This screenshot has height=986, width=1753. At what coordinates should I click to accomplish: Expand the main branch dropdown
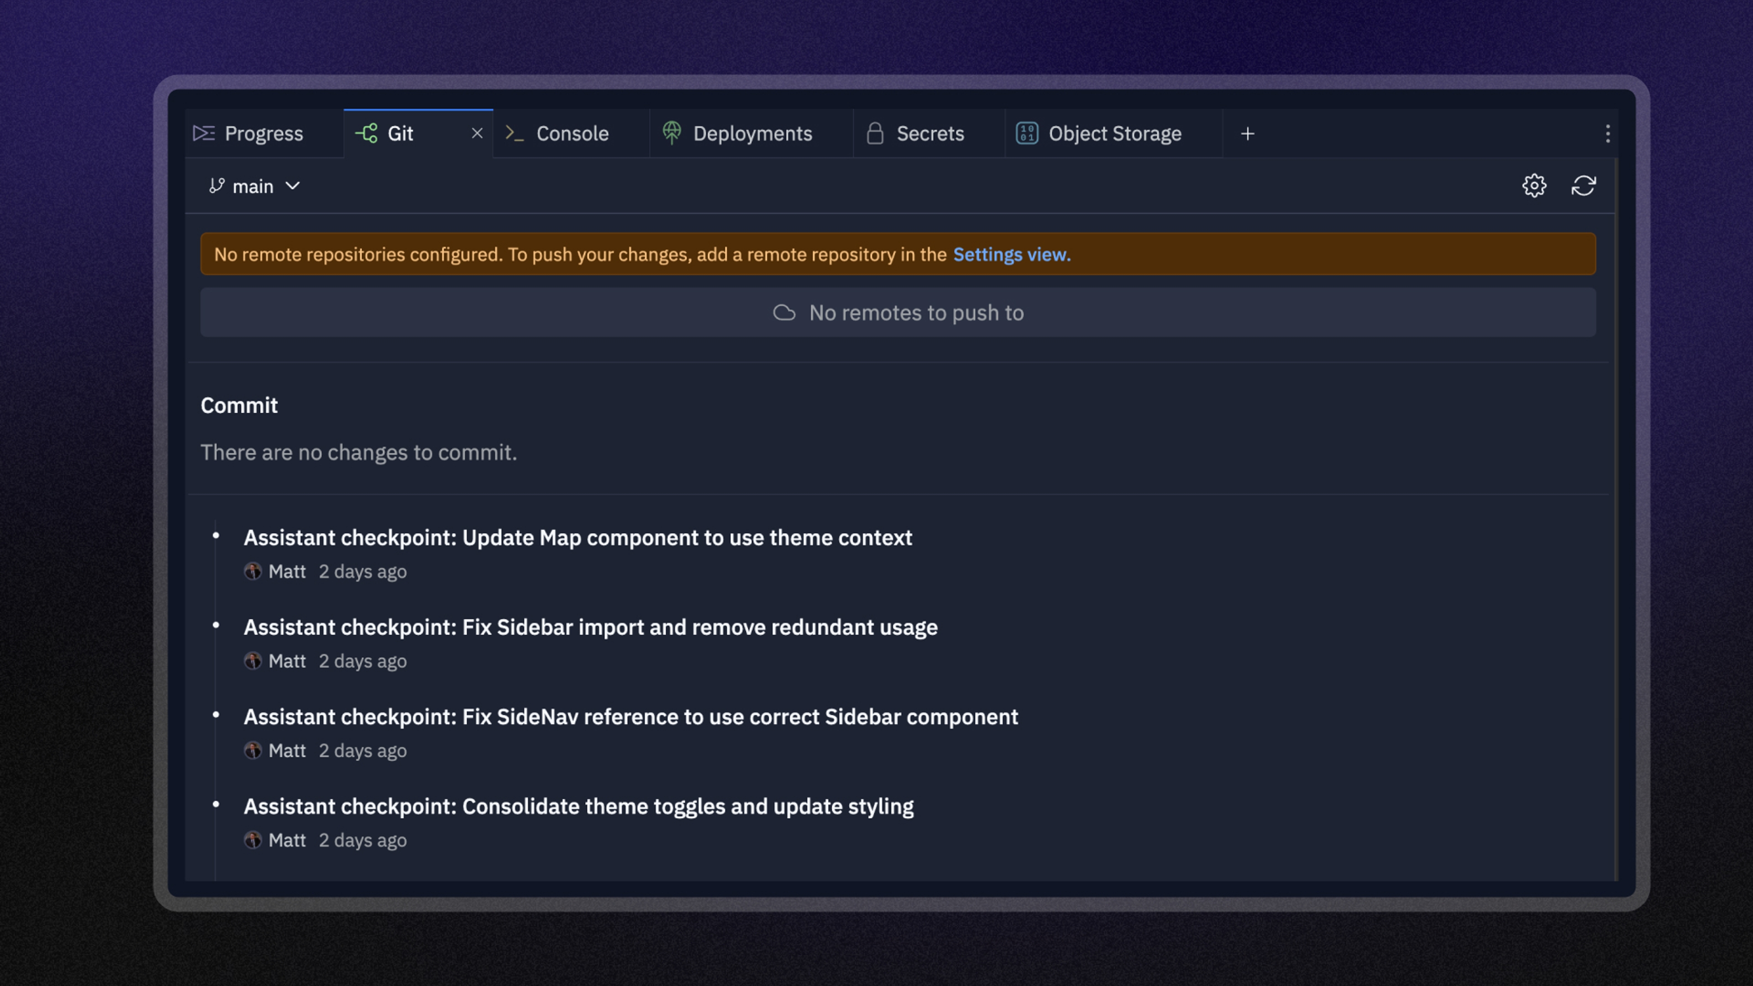(x=293, y=186)
